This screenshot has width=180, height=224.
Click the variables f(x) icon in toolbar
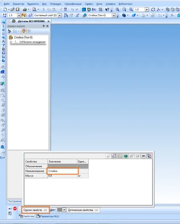[x=94, y=9]
